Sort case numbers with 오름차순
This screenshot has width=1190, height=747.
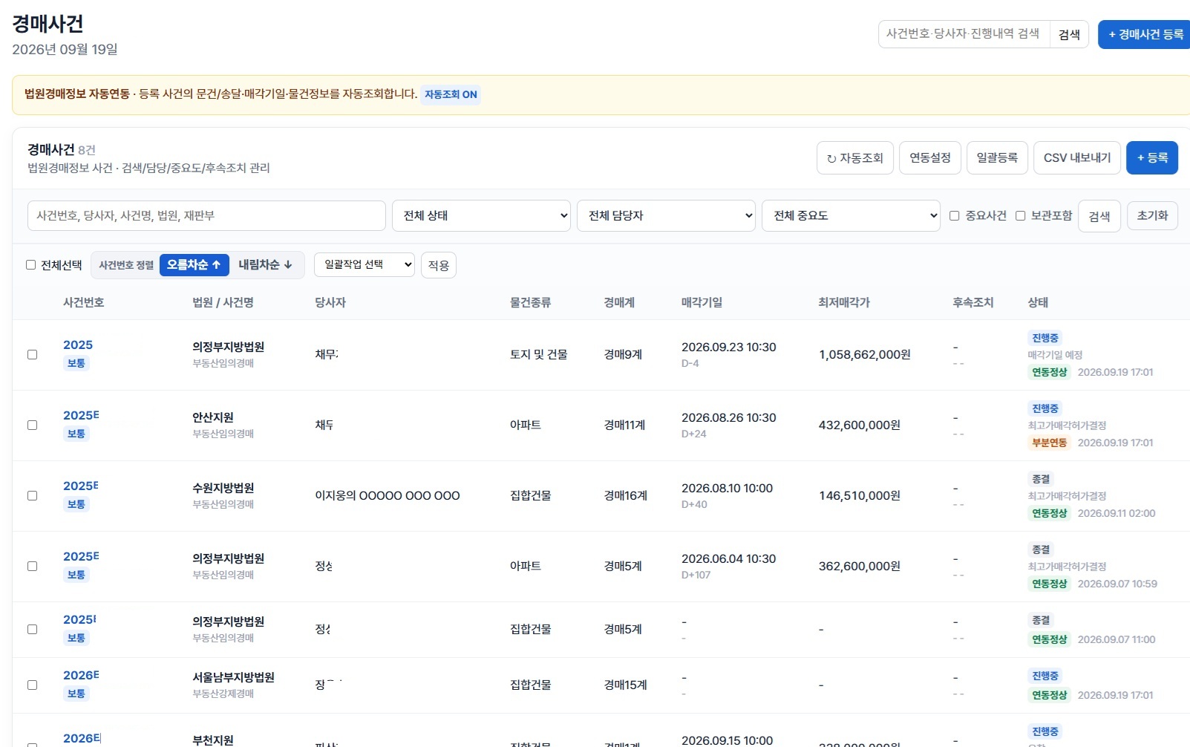(194, 264)
